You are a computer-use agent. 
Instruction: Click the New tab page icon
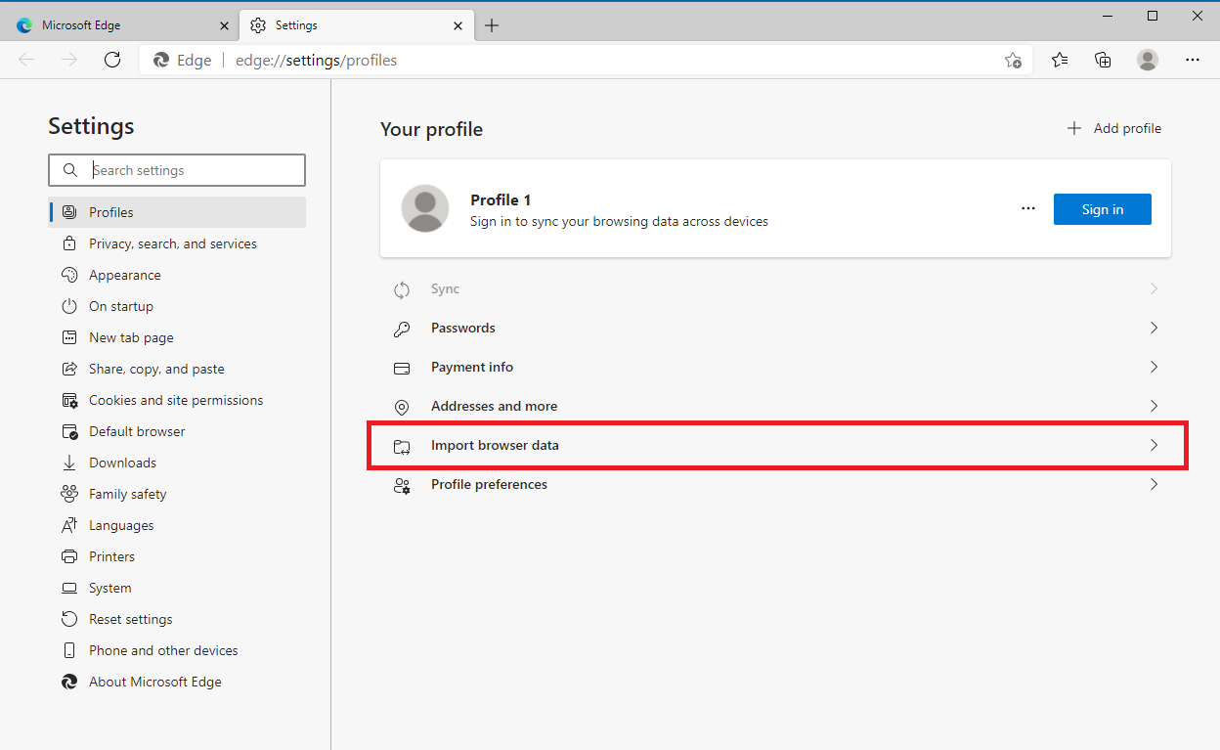pos(69,337)
